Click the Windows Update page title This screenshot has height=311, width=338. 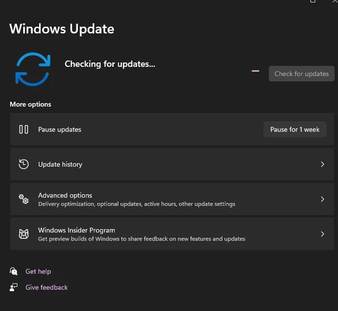tap(61, 29)
